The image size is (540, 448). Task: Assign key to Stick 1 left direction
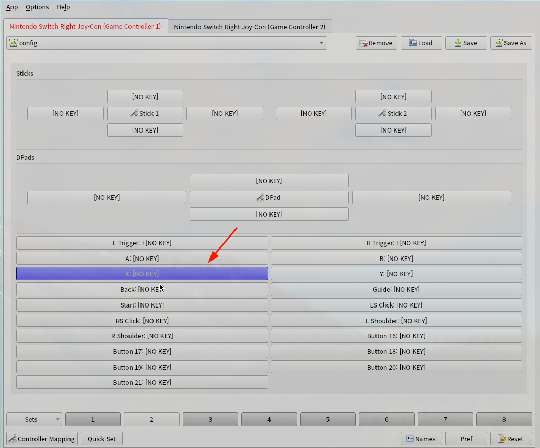[65, 113]
